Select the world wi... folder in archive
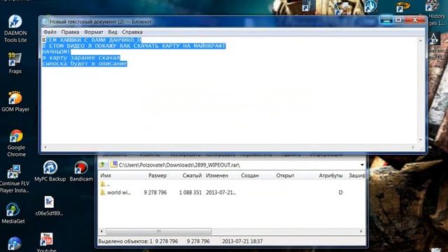448x252 pixels. pos(115,192)
